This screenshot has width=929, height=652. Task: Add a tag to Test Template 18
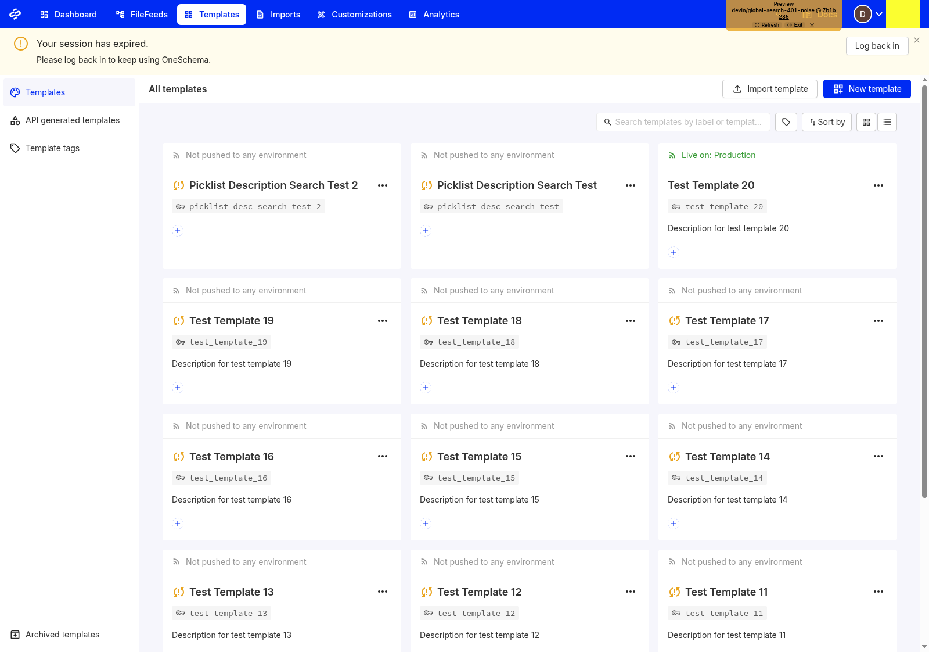coord(426,388)
